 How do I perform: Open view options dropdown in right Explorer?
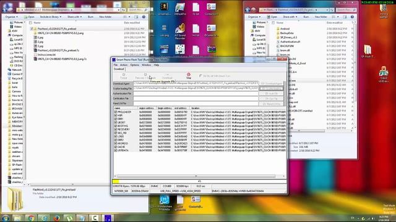tap(338, 17)
